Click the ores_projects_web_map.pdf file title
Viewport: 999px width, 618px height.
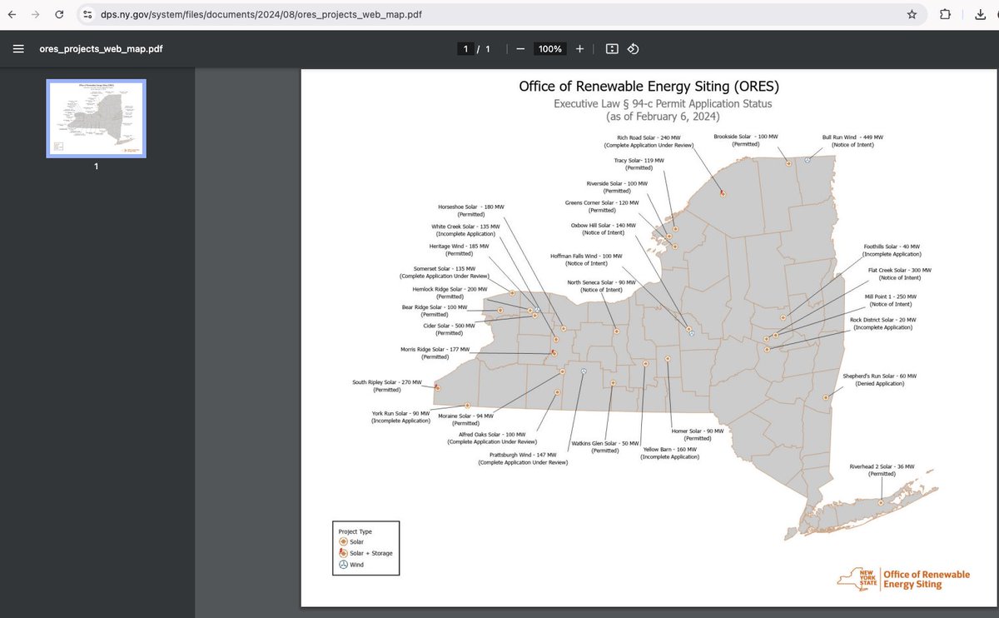pyautogui.click(x=101, y=48)
